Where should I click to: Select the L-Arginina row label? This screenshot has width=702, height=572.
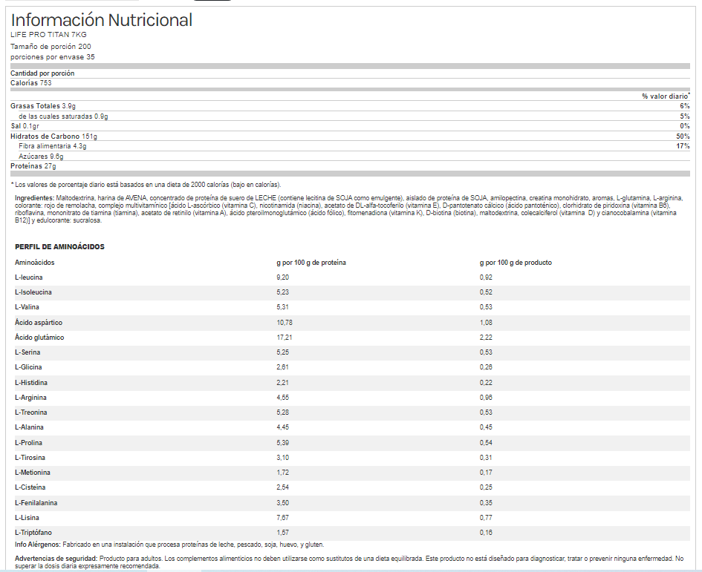point(30,398)
